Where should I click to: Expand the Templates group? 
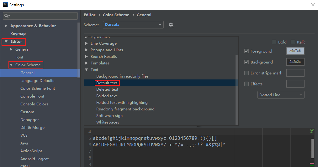coord(87,63)
